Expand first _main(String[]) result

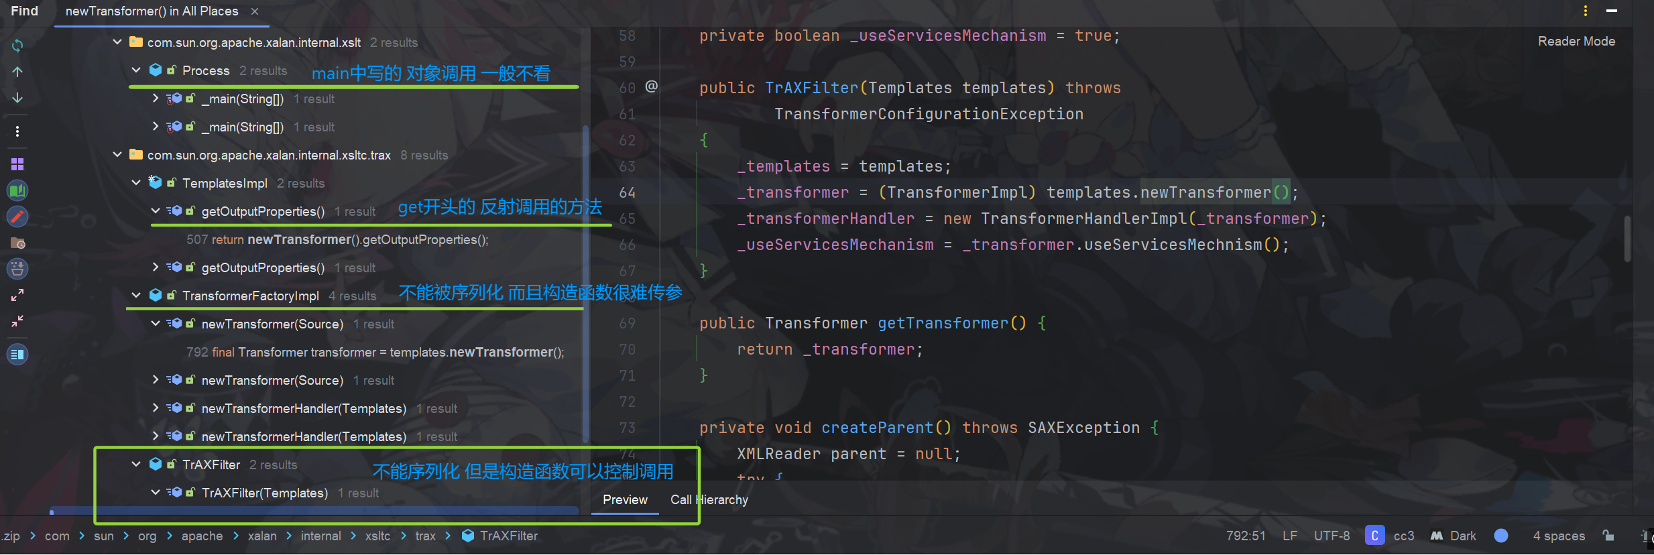pyautogui.click(x=156, y=99)
